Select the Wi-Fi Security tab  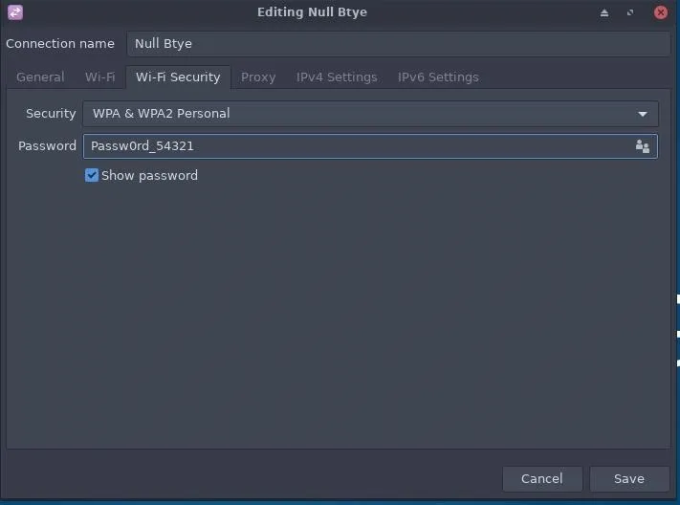coord(178,77)
